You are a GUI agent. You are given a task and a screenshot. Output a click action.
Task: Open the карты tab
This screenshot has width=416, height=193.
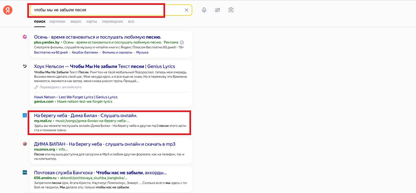91,21
